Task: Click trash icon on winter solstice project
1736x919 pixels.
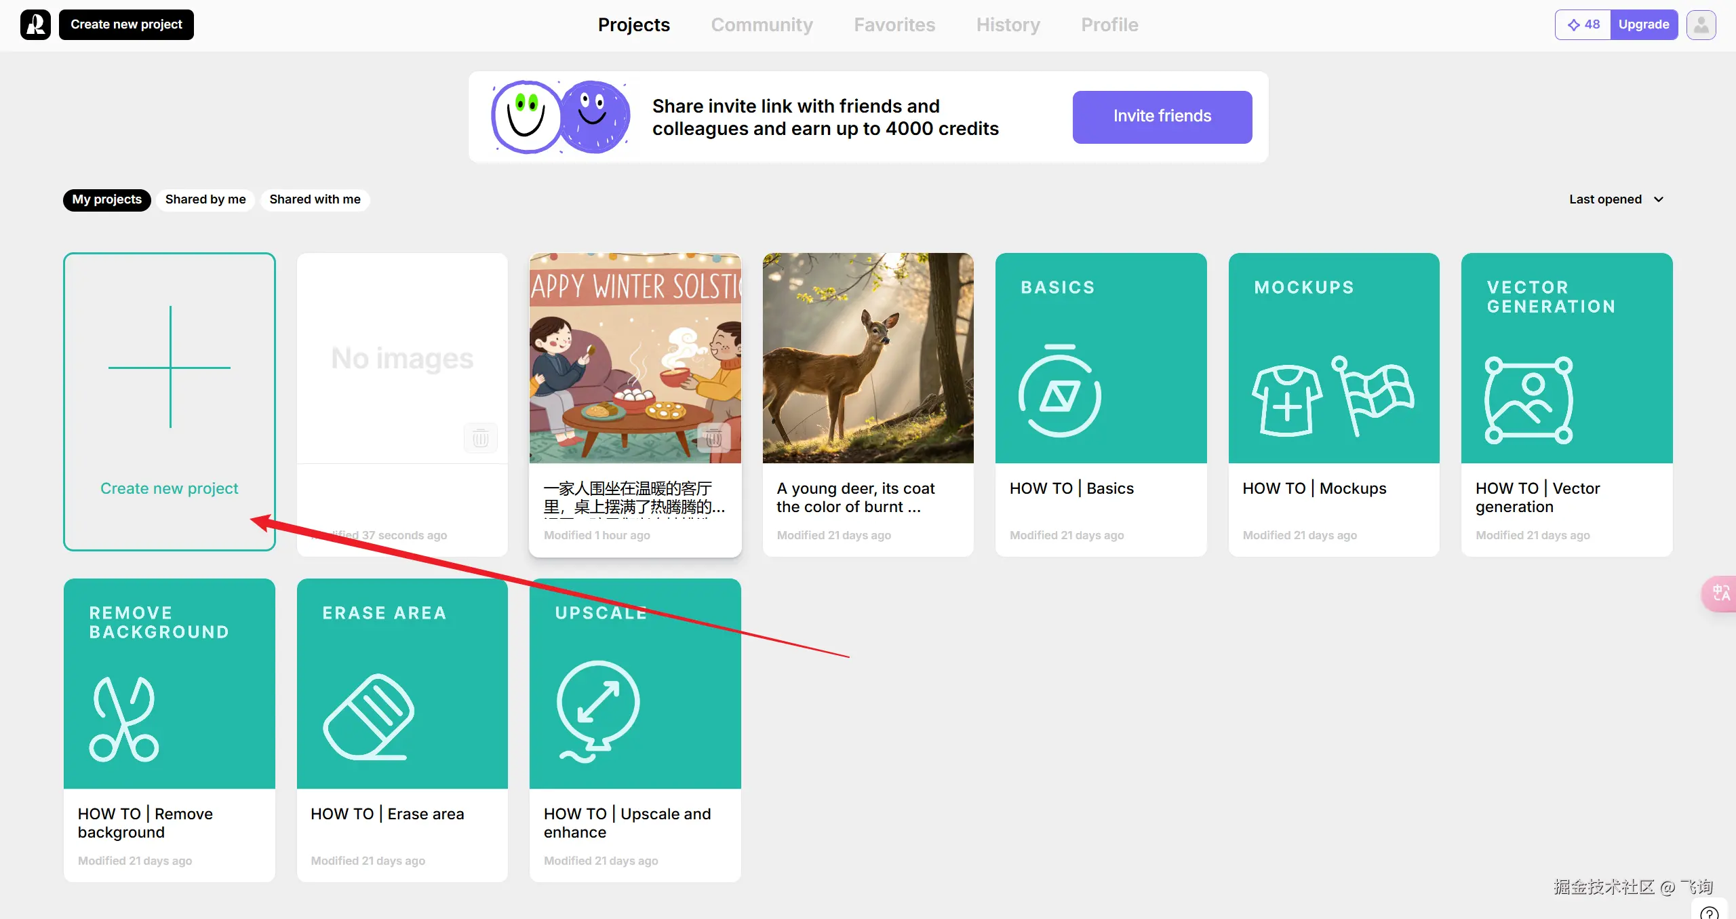Action: (713, 438)
